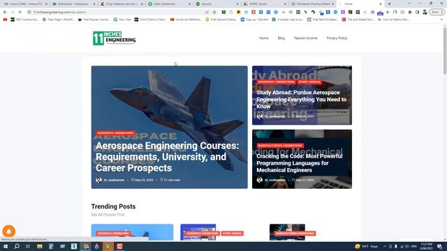The height and width of the screenshot is (251, 447).
Task: Switch to the Dashboard Freelancer tab
Action: pyautogui.click(x=73, y=4)
